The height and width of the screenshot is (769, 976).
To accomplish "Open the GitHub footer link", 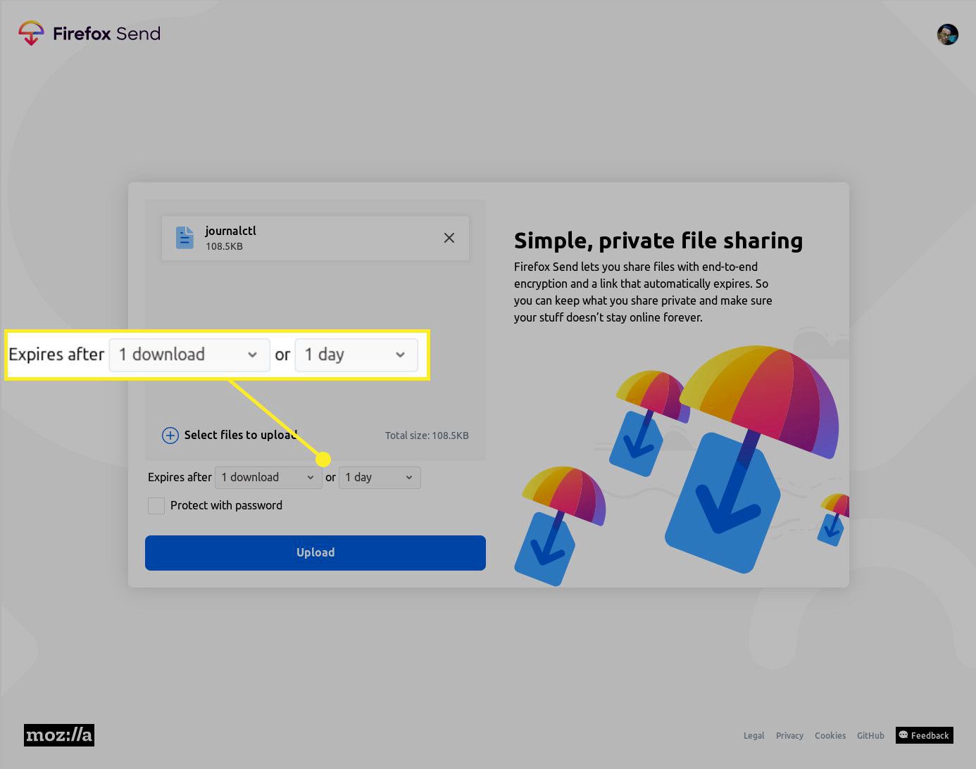I will 870,736.
